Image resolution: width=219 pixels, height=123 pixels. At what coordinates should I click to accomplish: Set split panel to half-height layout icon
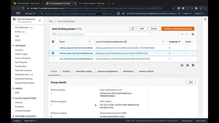pyautogui.click(x=188, y=65)
